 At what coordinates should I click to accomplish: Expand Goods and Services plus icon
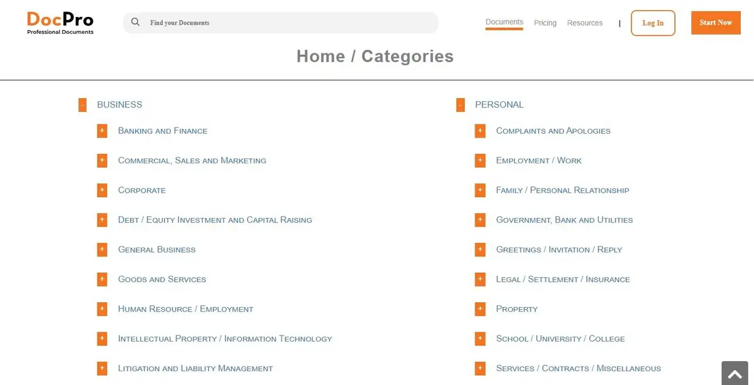(x=102, y=279)
